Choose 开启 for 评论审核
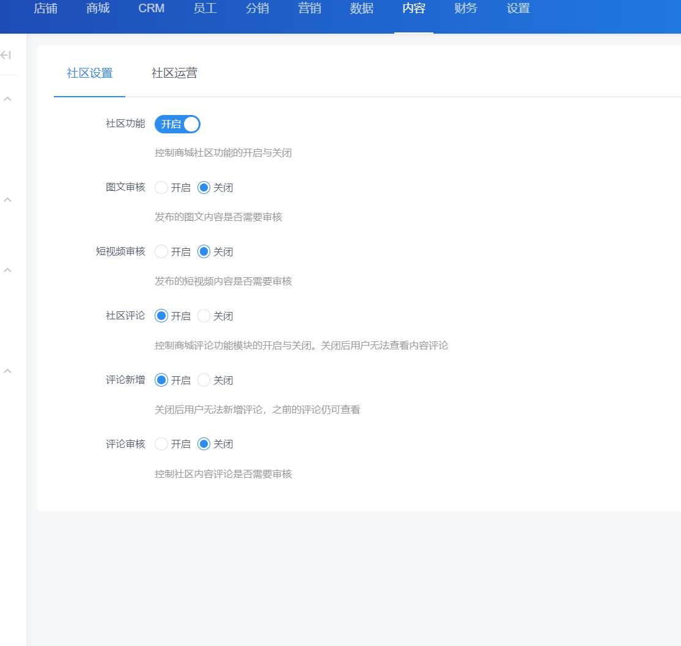Viewport: 681px width, 646px height. 161,444
